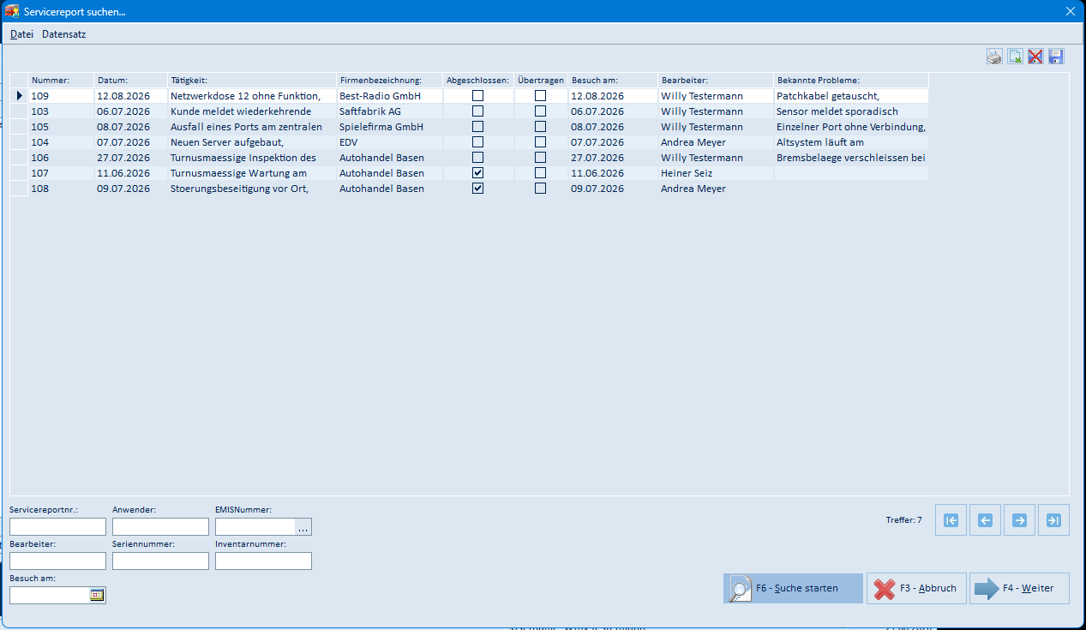Image resolution: width=1086 pixels, height=630 pixels.
Task: Open the EMISNummer lookup ellipsis button
Action: [303, 527]
